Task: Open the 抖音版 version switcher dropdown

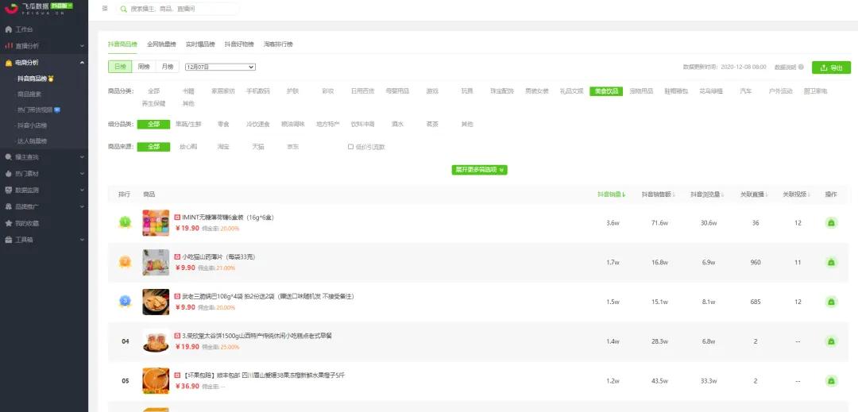Action: tap(62, 6)
